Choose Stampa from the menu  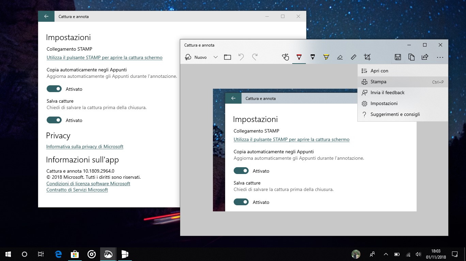pyautogui.click(x=403, y=82)
